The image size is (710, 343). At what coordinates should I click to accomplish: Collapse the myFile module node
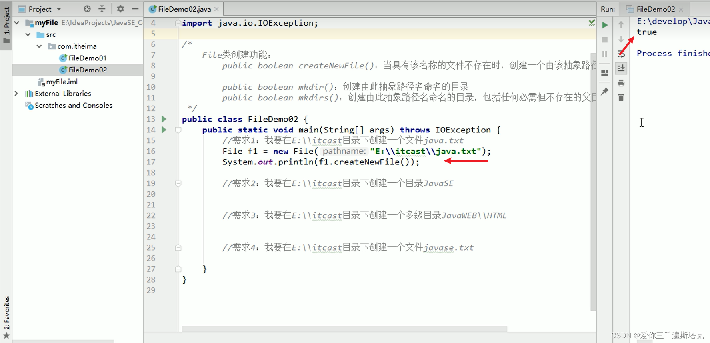point(17,23)
